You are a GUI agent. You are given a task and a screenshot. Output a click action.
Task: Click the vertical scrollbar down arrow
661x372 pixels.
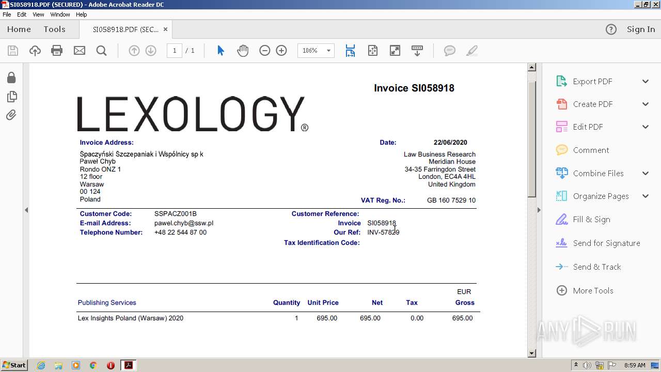(532, 353)
